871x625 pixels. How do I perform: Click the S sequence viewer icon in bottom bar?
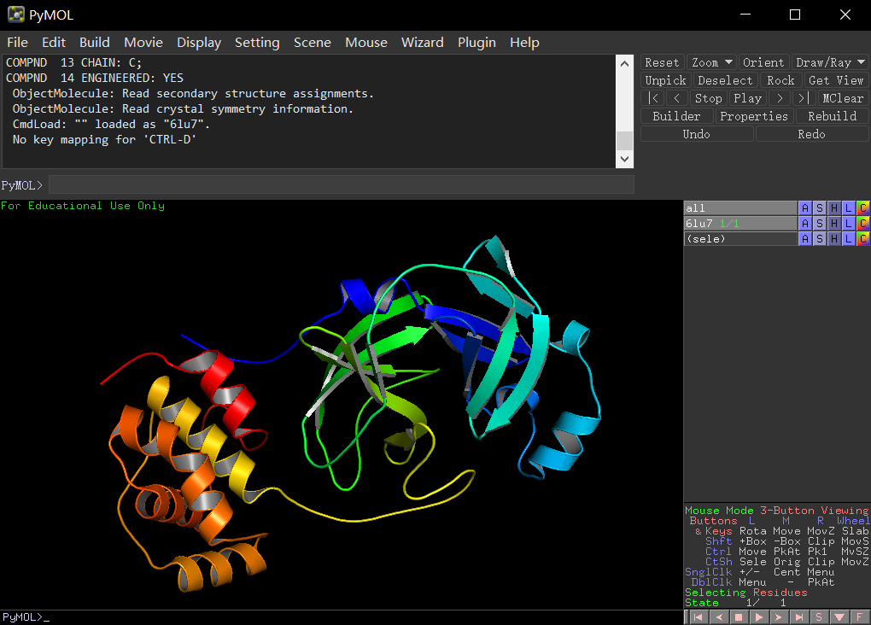819,616
